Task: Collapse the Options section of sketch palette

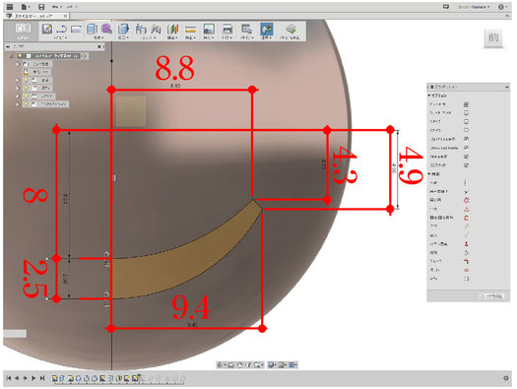Action: coord(429,96)
